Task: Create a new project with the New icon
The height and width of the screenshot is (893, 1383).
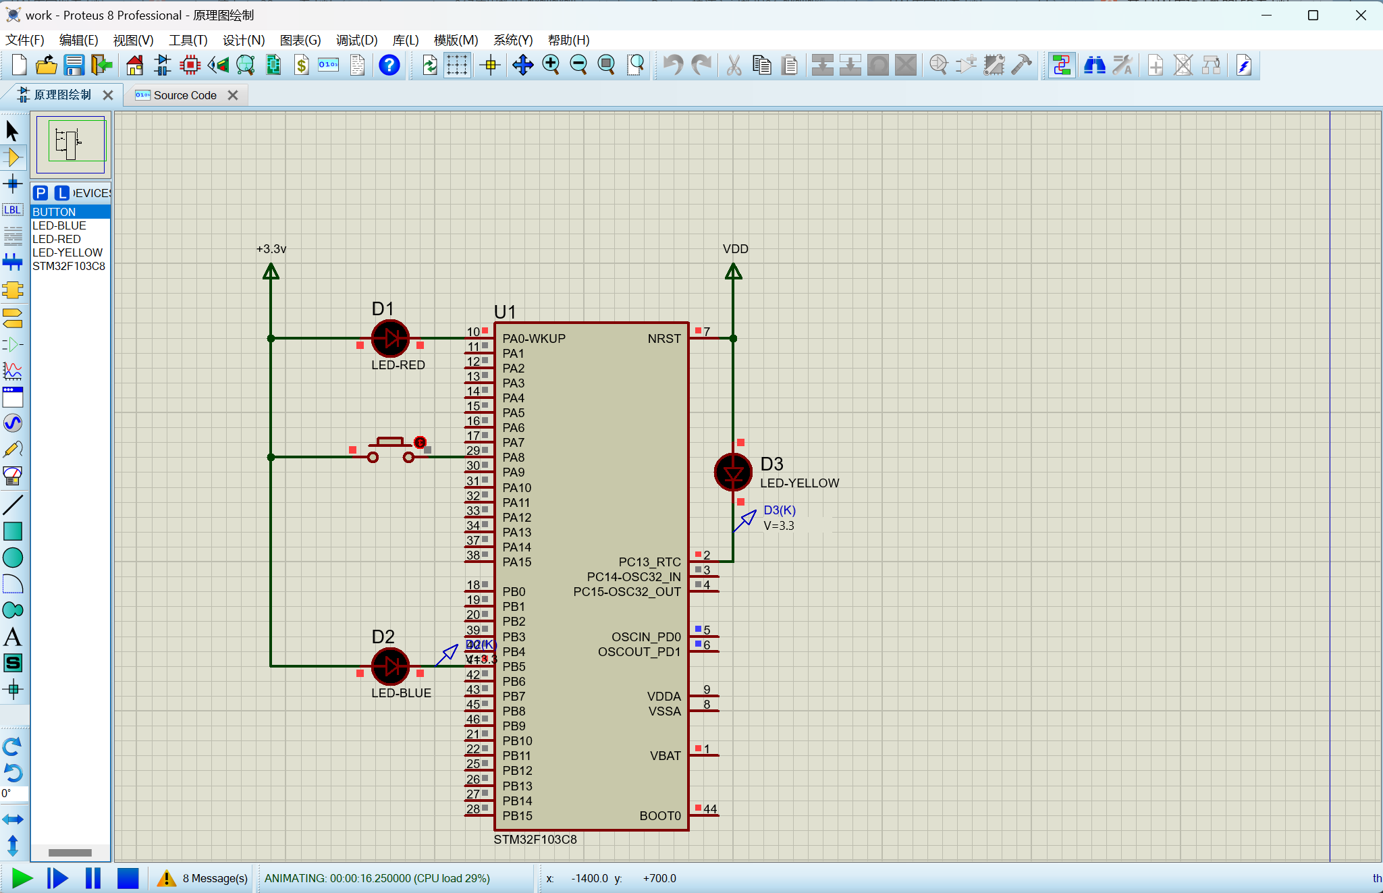Action: tap(19, 65)
